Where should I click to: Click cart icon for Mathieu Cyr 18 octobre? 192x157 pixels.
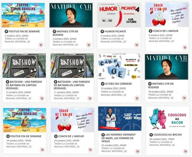(184, 98)
